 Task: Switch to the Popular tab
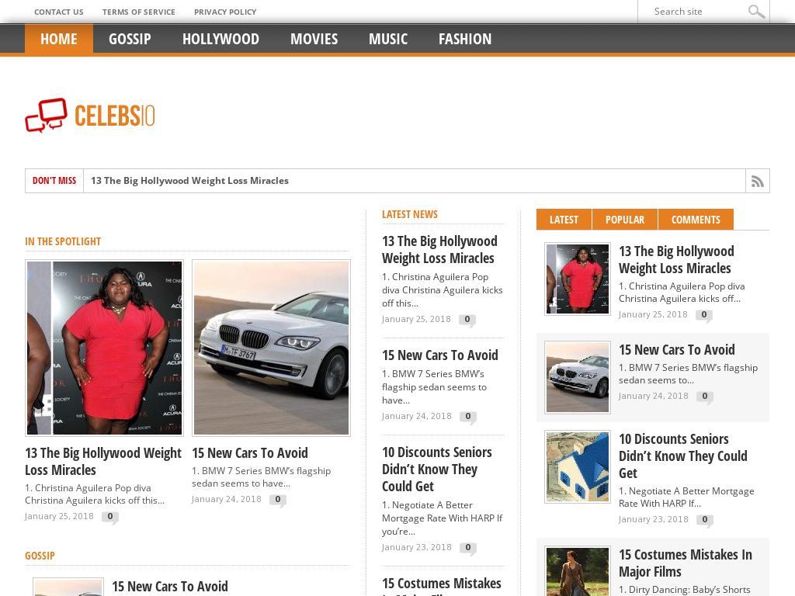click(625, 220)
